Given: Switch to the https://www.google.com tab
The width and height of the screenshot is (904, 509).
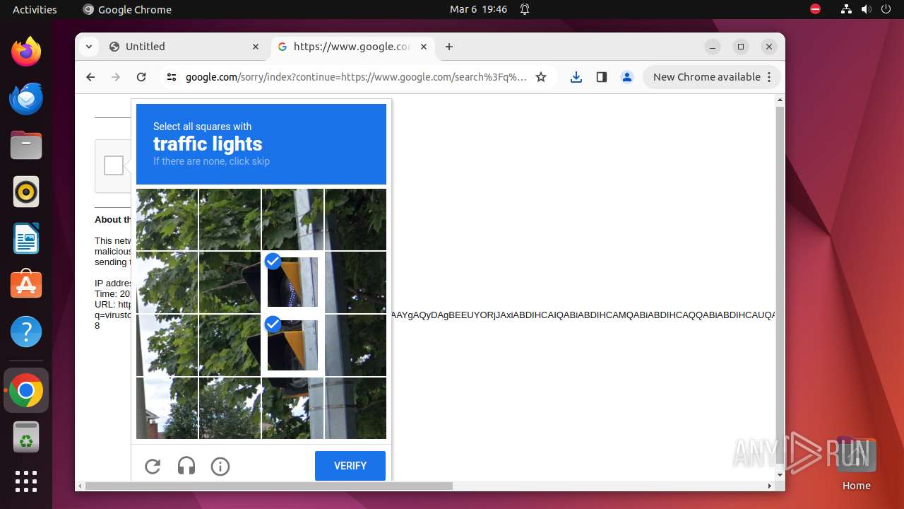Looking at the screenshot, I should 352,47.
